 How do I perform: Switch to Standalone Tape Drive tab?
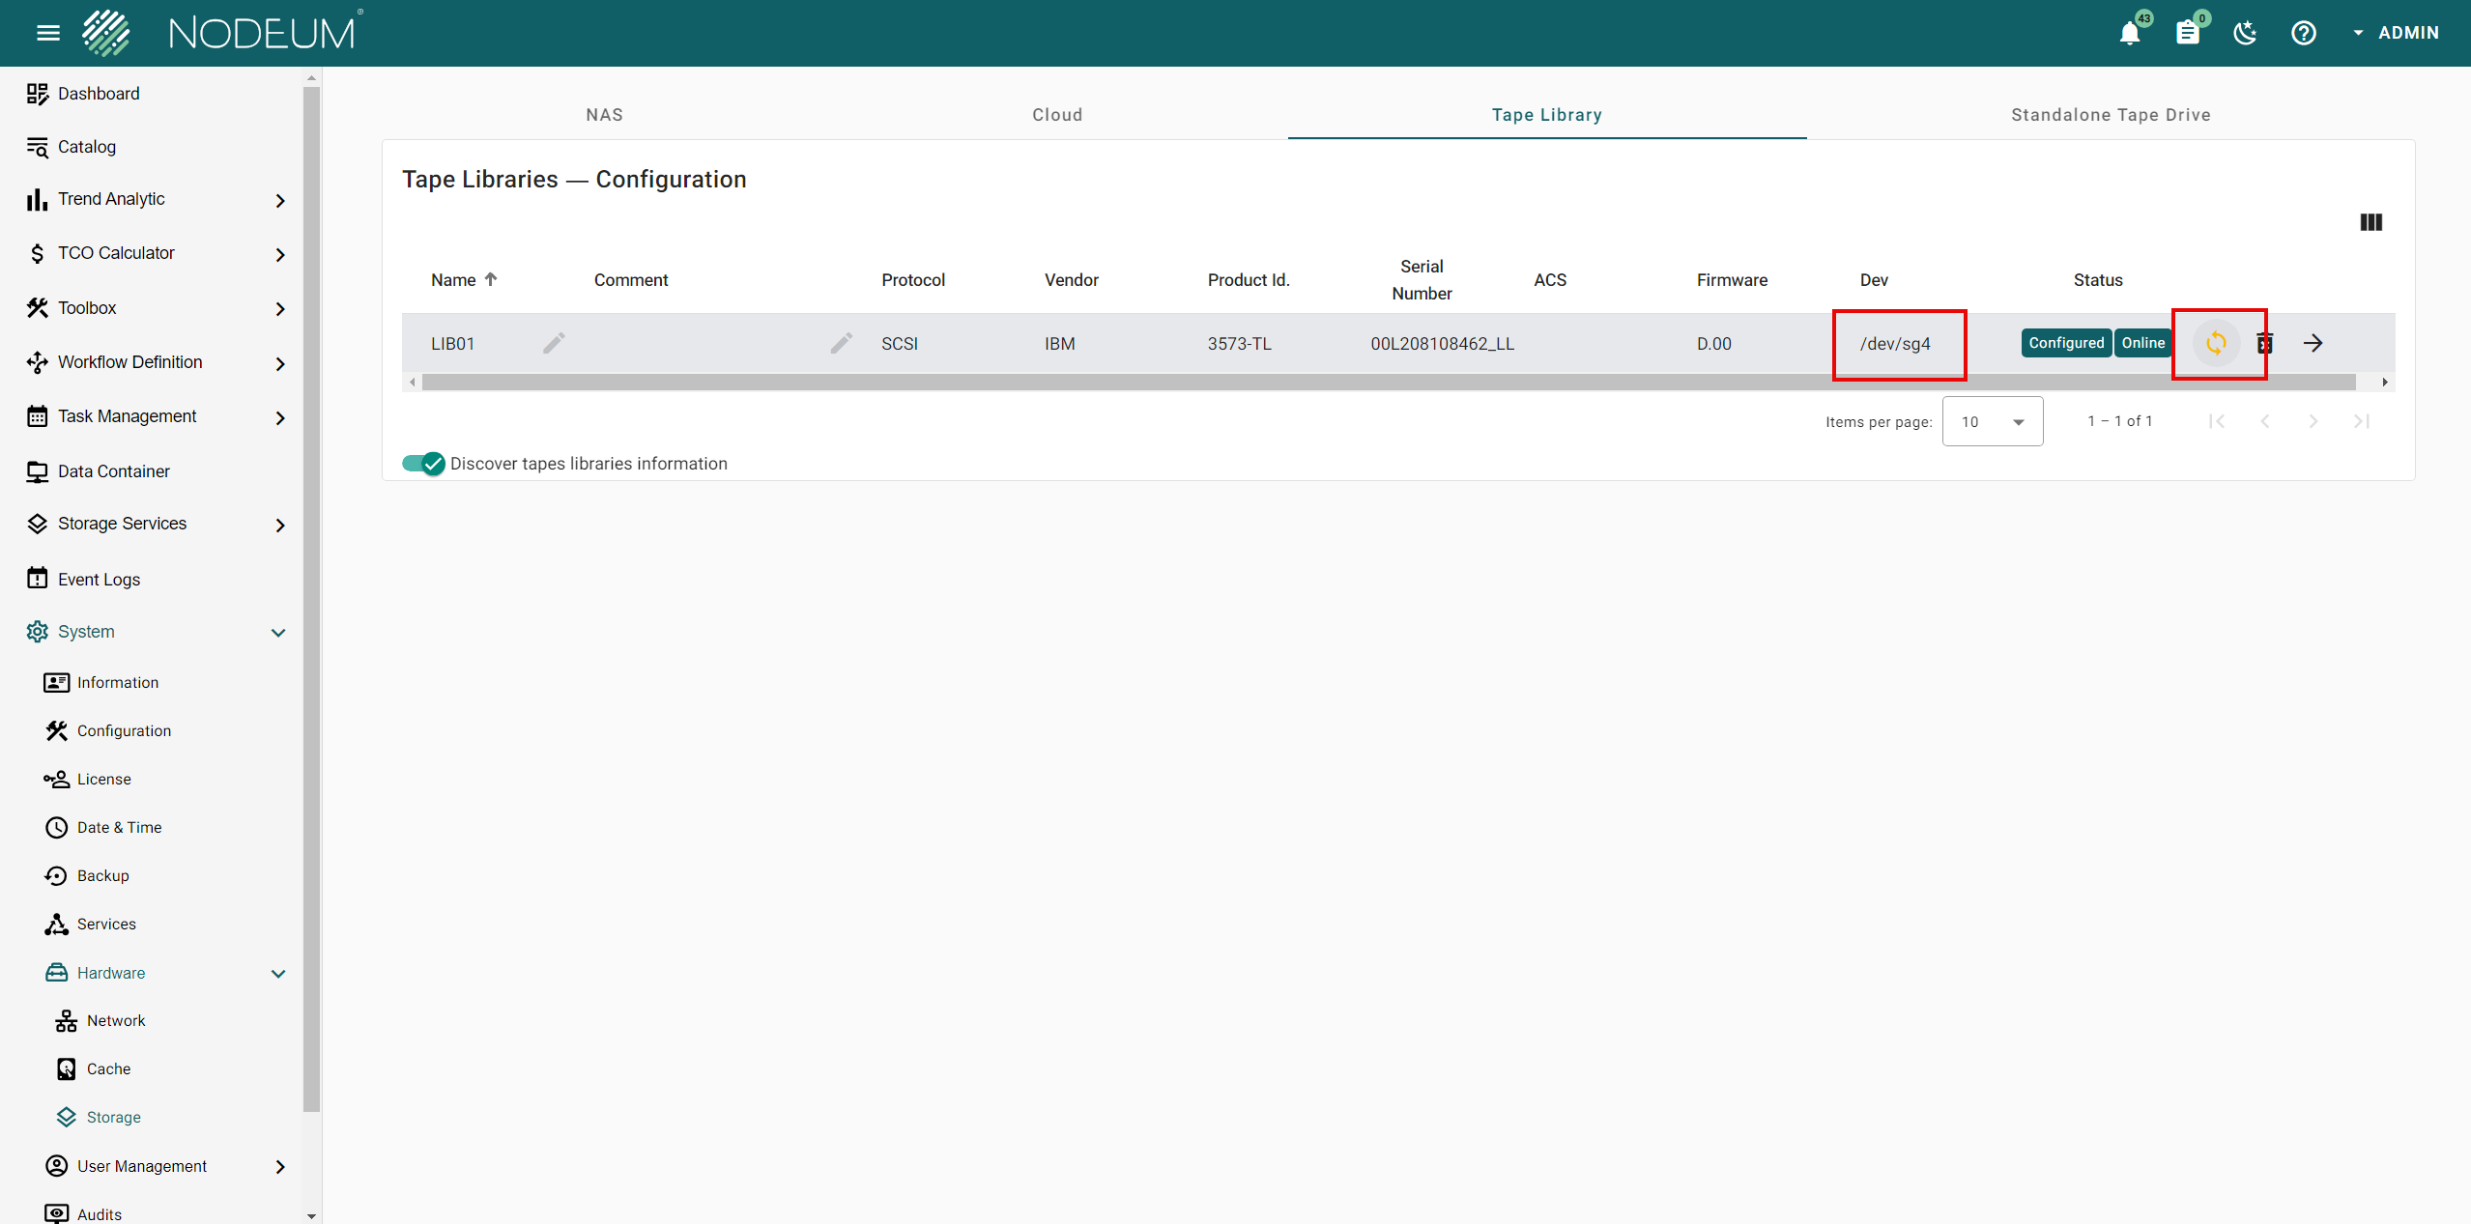click(2111, 115)
